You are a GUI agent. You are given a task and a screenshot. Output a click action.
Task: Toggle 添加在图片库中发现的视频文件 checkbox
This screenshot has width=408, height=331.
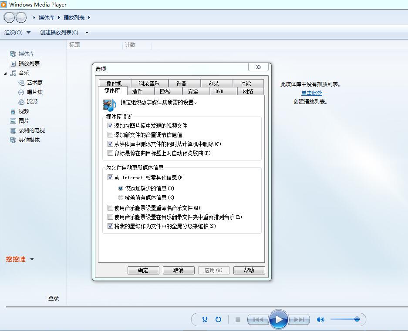click(110, 126)
